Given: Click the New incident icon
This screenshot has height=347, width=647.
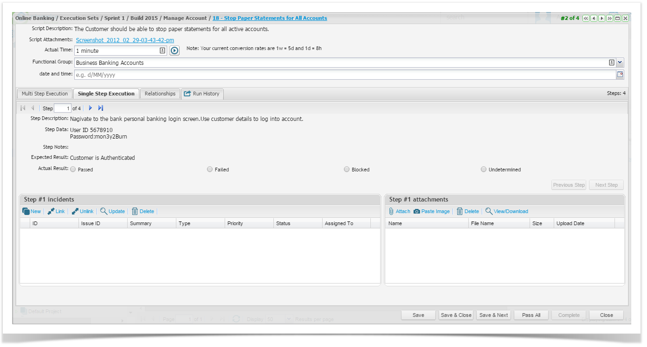Looking at the screenshot, I should [x=26, y=211].
